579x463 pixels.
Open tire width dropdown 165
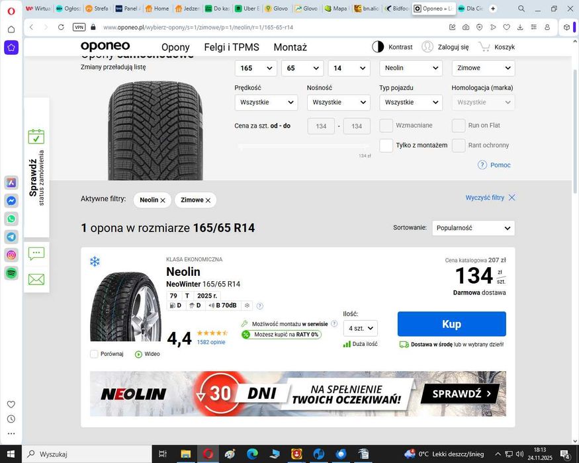click(256, 68)
